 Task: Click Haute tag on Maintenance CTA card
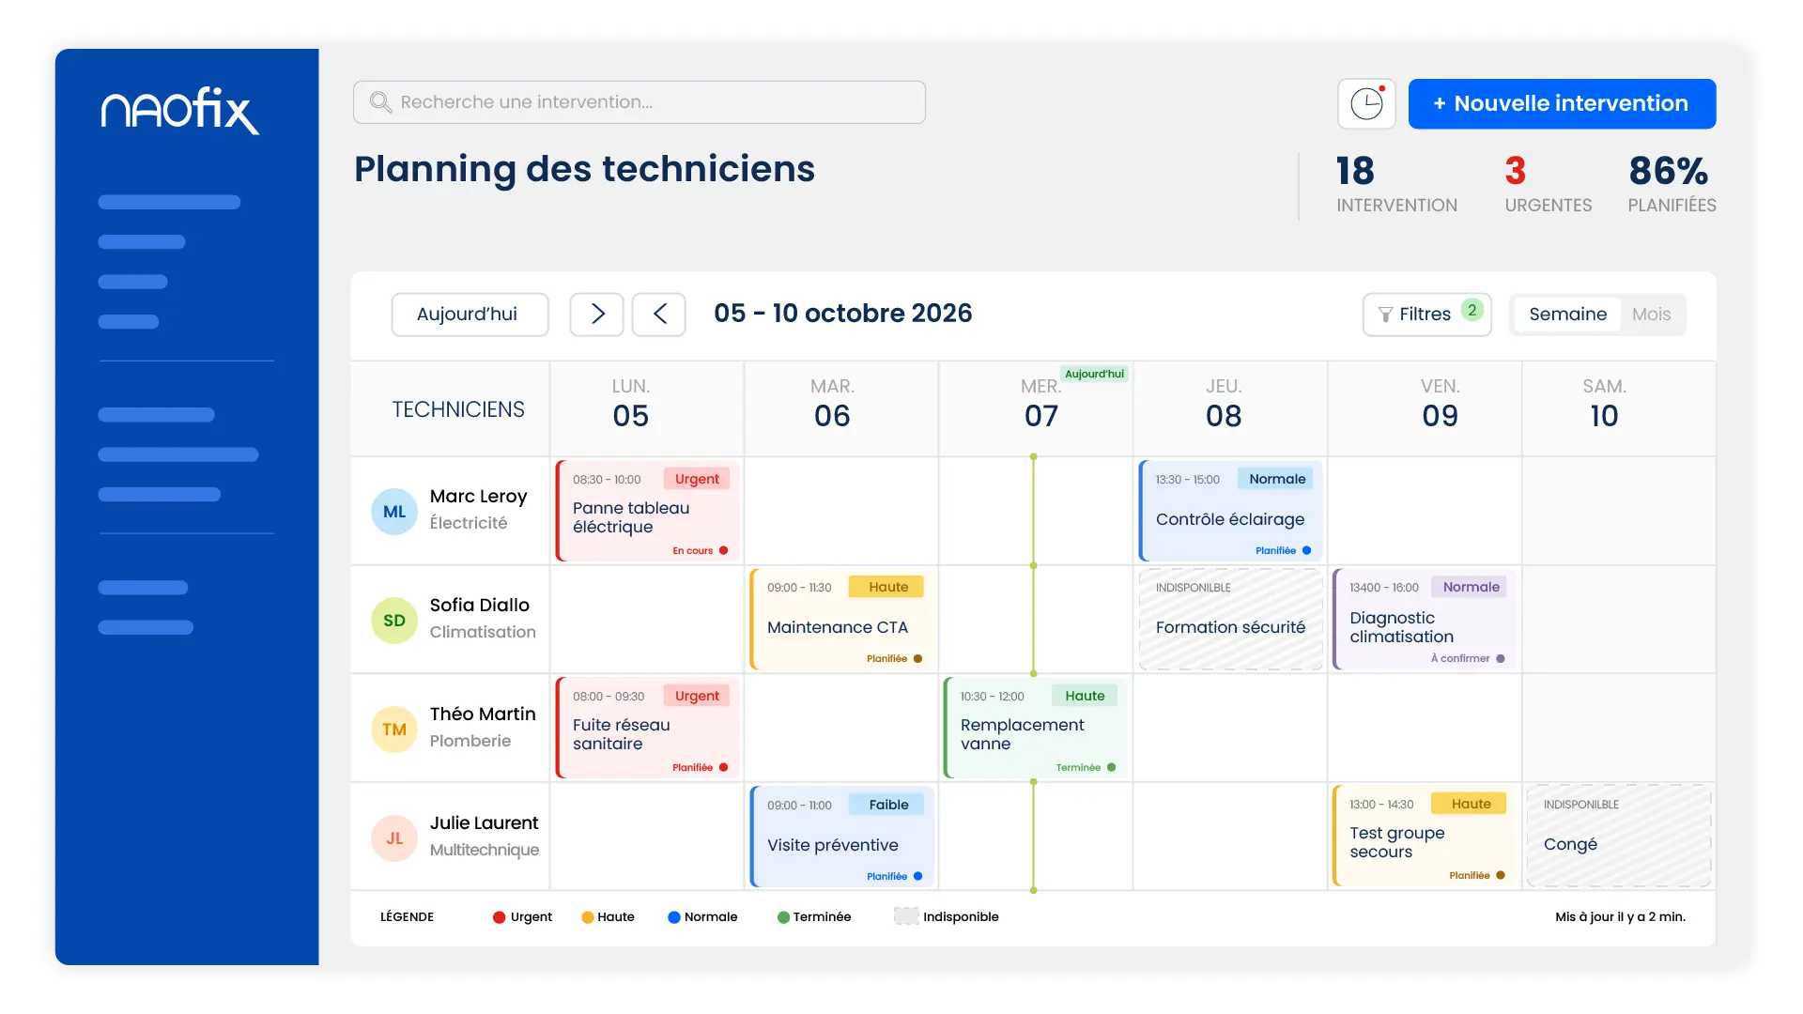(x=886, y=587)
